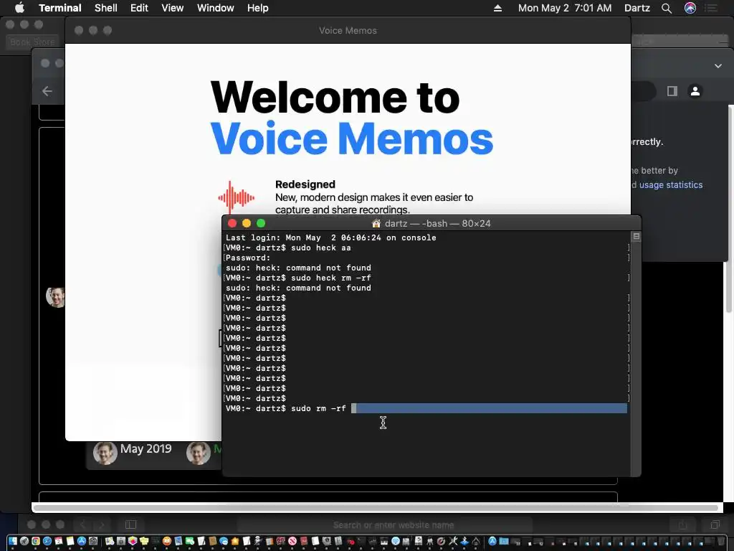Image resolution: width=734 pixels, height=551 pixels.
Task: Click the browser vertical scrollbar
Action: pos(729,209)
